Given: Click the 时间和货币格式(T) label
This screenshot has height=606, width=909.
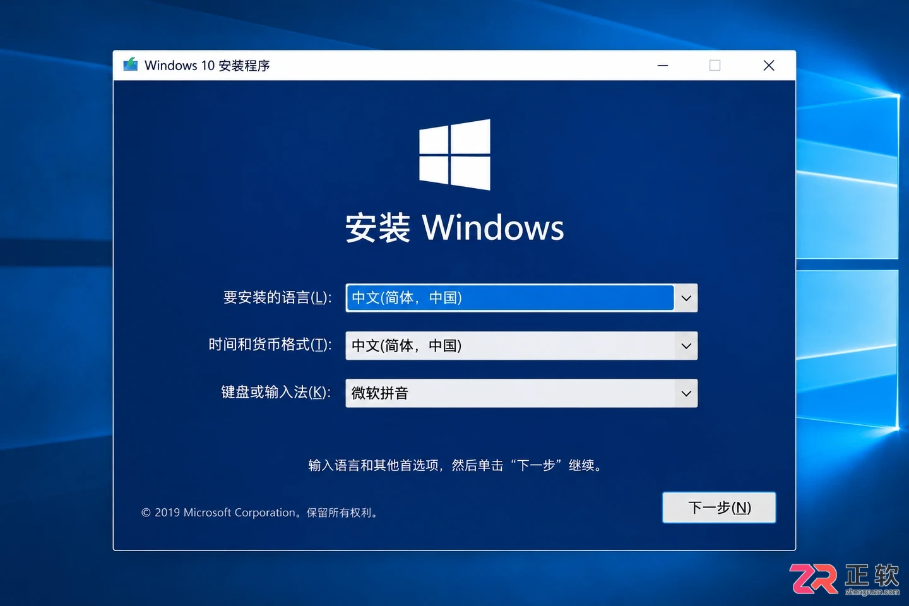Looking at the screenshot, I should (270, 345).
